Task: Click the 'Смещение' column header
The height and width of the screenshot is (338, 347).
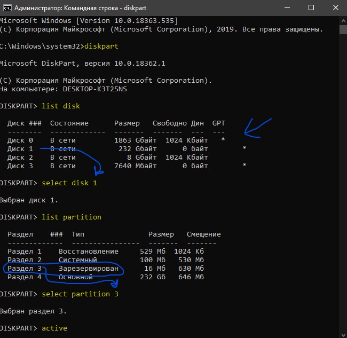Action: pyautogui.click(x=203, y=234)
